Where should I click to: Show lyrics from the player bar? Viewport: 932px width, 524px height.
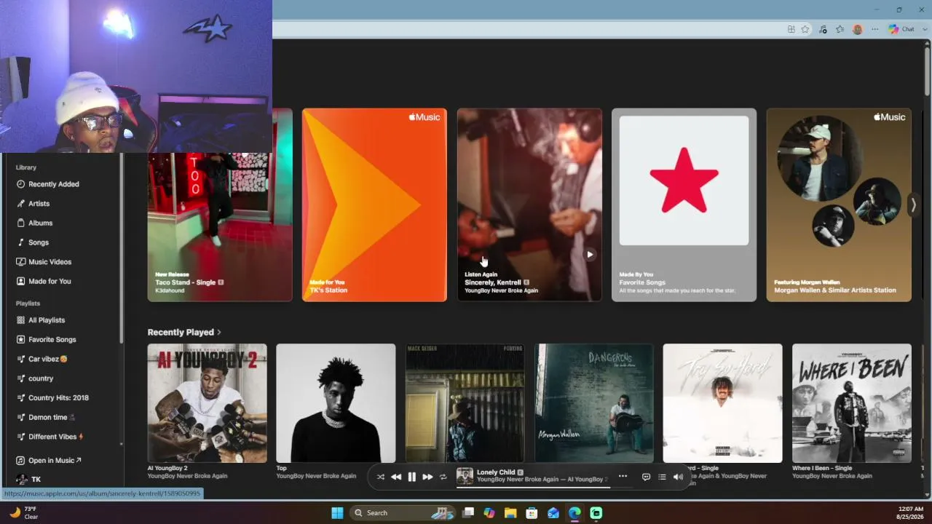pos(646,477)
